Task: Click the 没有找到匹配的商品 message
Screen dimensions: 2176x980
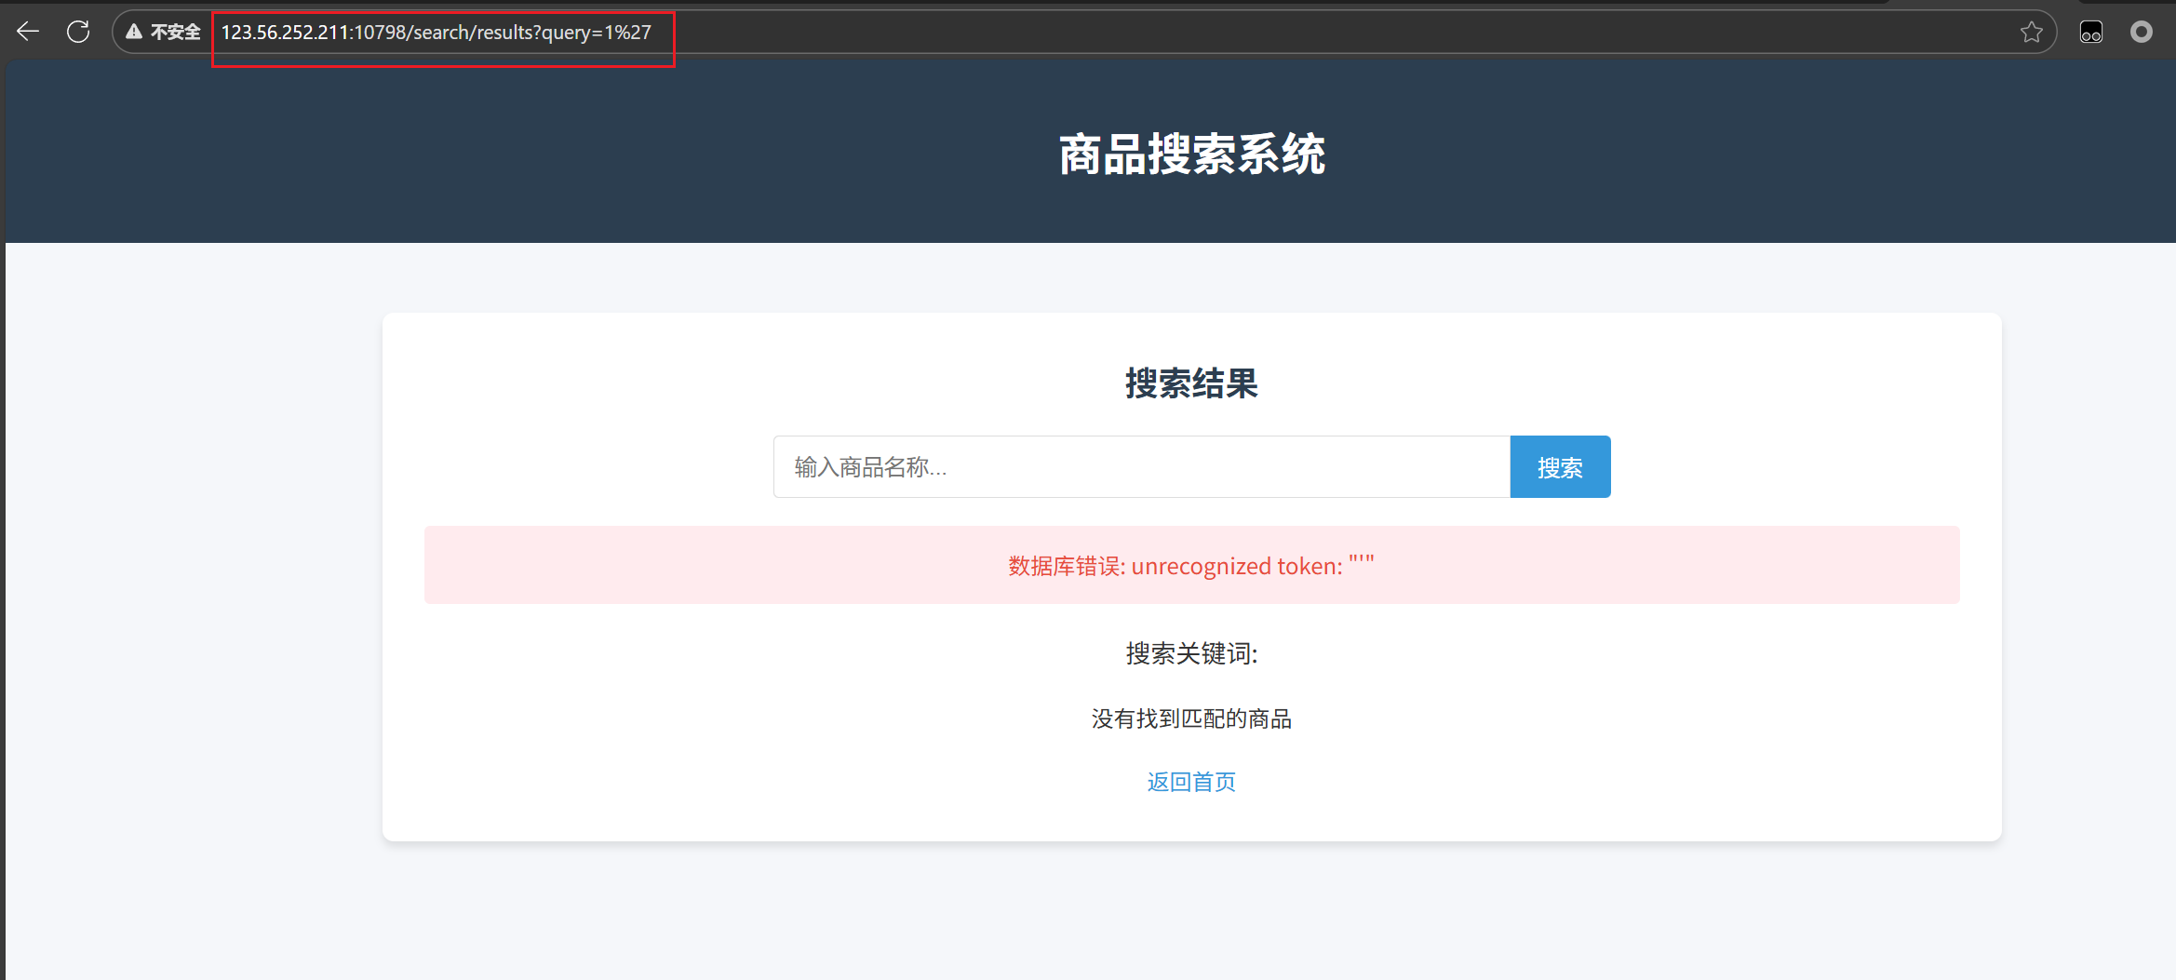Action: tap(1191, 718)
